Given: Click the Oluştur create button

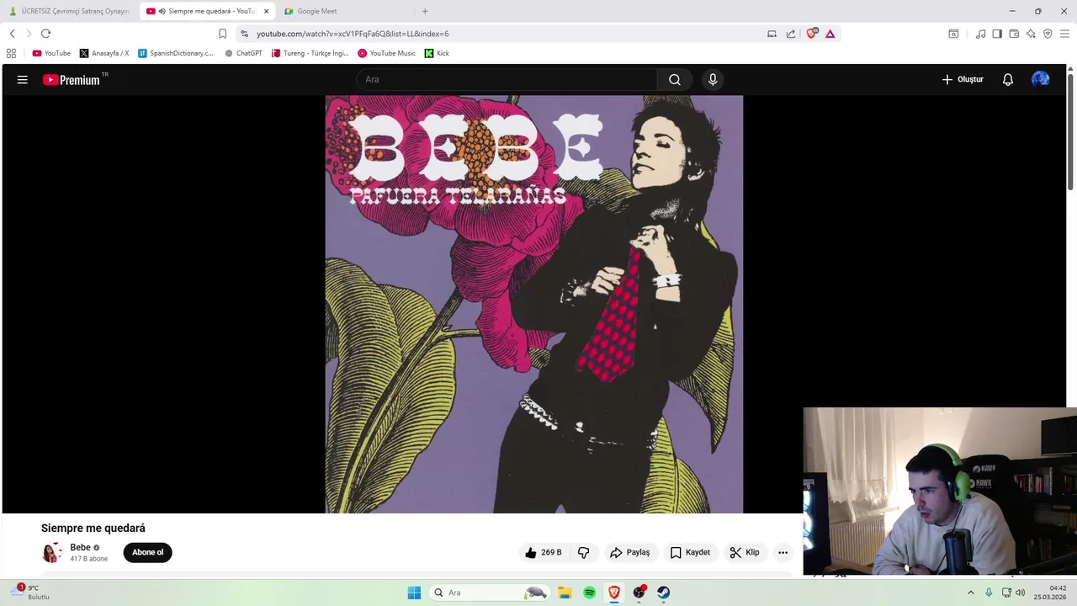Looking at the screenshot, I should [x=963, y=79].
